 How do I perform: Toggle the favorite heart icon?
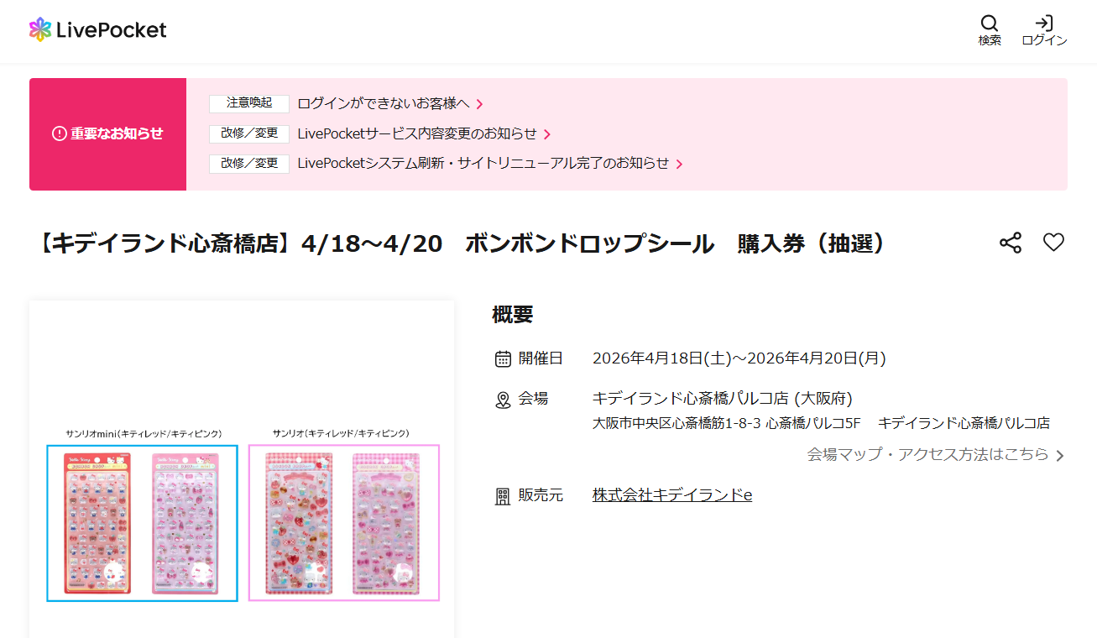[1053, 243]
